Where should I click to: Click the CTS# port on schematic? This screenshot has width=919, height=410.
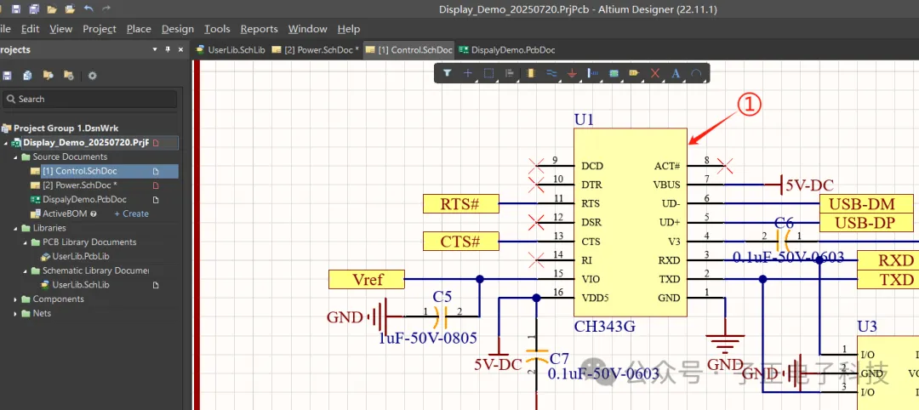(x=460, y=242)
